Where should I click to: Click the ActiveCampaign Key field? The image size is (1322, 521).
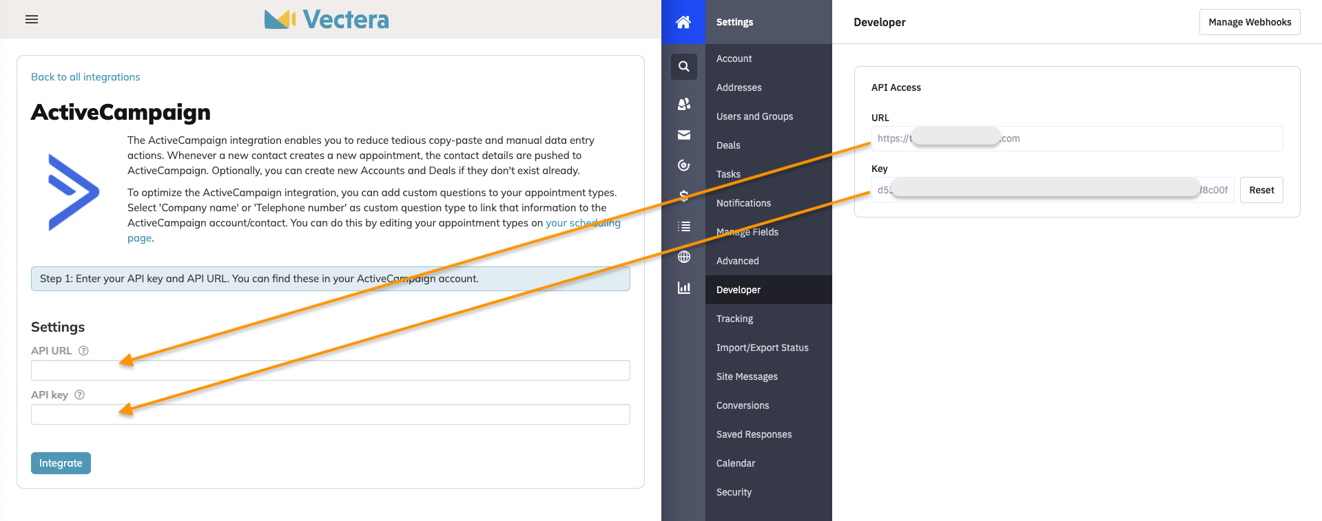coord(1053,190)
